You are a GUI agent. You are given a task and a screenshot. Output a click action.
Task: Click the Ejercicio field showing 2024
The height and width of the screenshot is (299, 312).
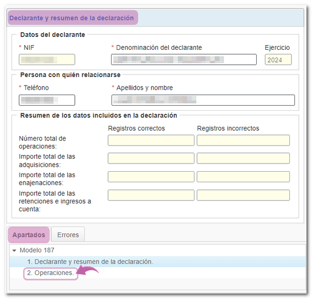[278, 59]
